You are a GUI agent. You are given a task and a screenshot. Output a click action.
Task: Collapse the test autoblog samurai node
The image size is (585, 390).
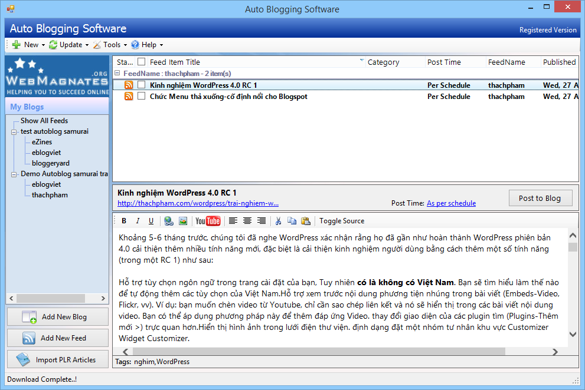tap(14, 132)
